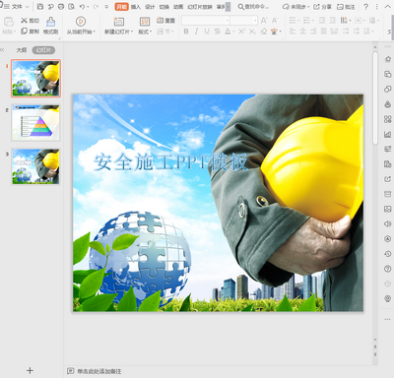Open the Slide Show (幻灯片放映) ribbon tab
This screenshot has height=378, width=394.
coord(200,7)
